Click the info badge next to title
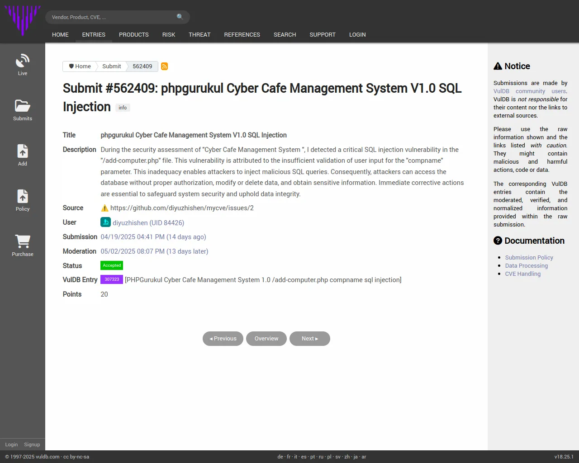This screenshot has height=463, width=579. point(123,108)
